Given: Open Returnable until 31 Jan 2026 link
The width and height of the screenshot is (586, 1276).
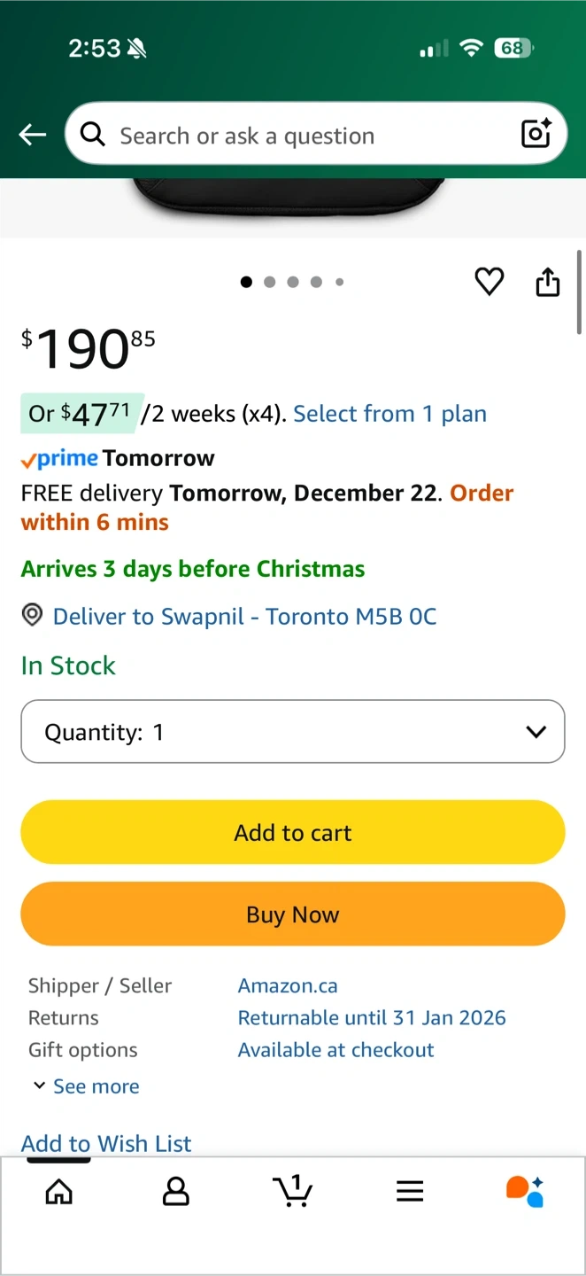Looking at the screenshot, I should pos(372,1017).
